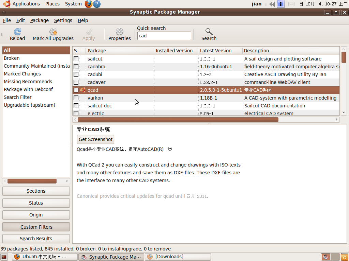Click the Ubuntu support icon beside qcad

(83, 90)
